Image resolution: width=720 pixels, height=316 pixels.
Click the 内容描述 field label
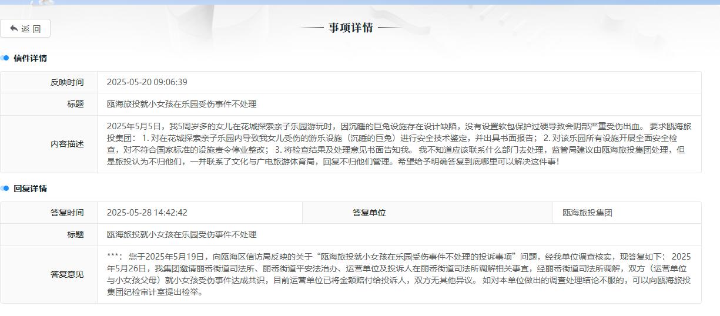(67, 144)
